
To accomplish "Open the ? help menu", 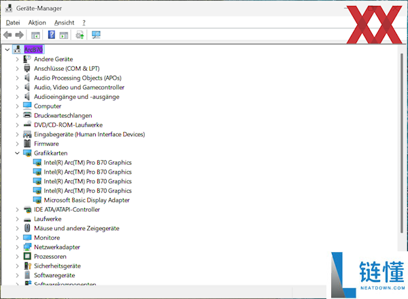I will pyautogui.click(x=84, y=22).
